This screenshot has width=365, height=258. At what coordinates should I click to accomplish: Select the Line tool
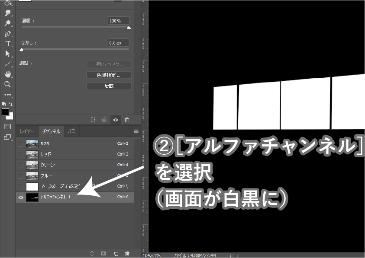pyautogui.click(x=7, y=64)
